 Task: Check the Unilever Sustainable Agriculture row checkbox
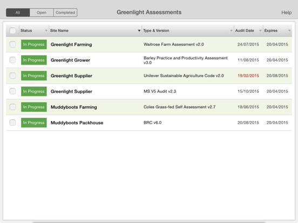[13, 75]
